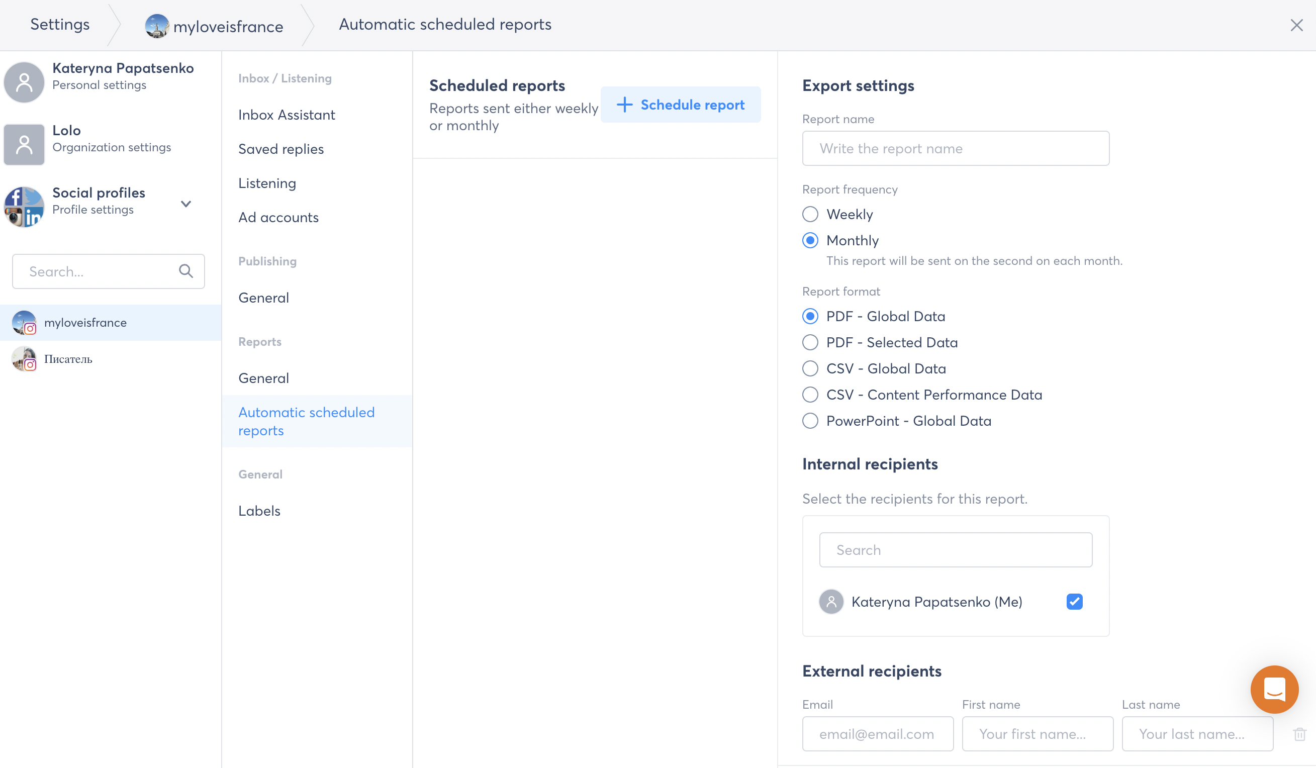The image size is (1316, 768).
Task: Navigate to Reports General settings
Action: pyautogui.click(x=263, y=377)
